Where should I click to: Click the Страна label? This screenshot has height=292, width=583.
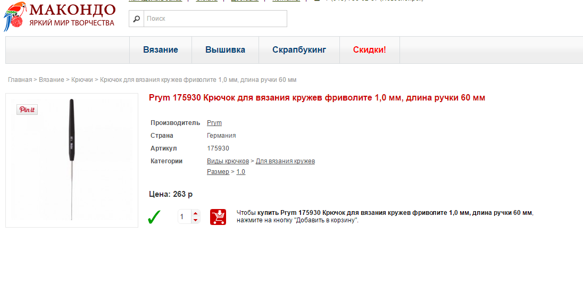(162, 136)
